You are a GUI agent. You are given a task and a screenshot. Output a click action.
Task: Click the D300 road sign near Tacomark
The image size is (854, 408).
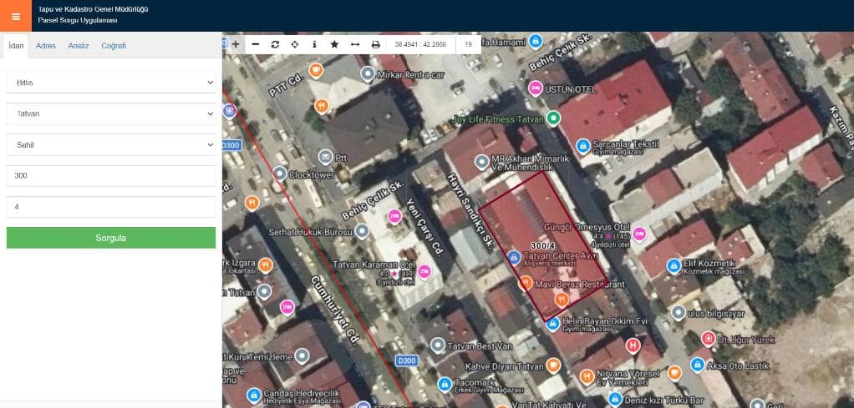[406, 360]
